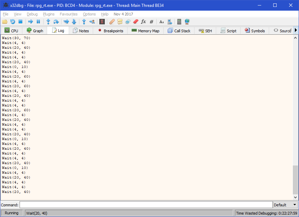Open the Default command type dropdown

285,205
